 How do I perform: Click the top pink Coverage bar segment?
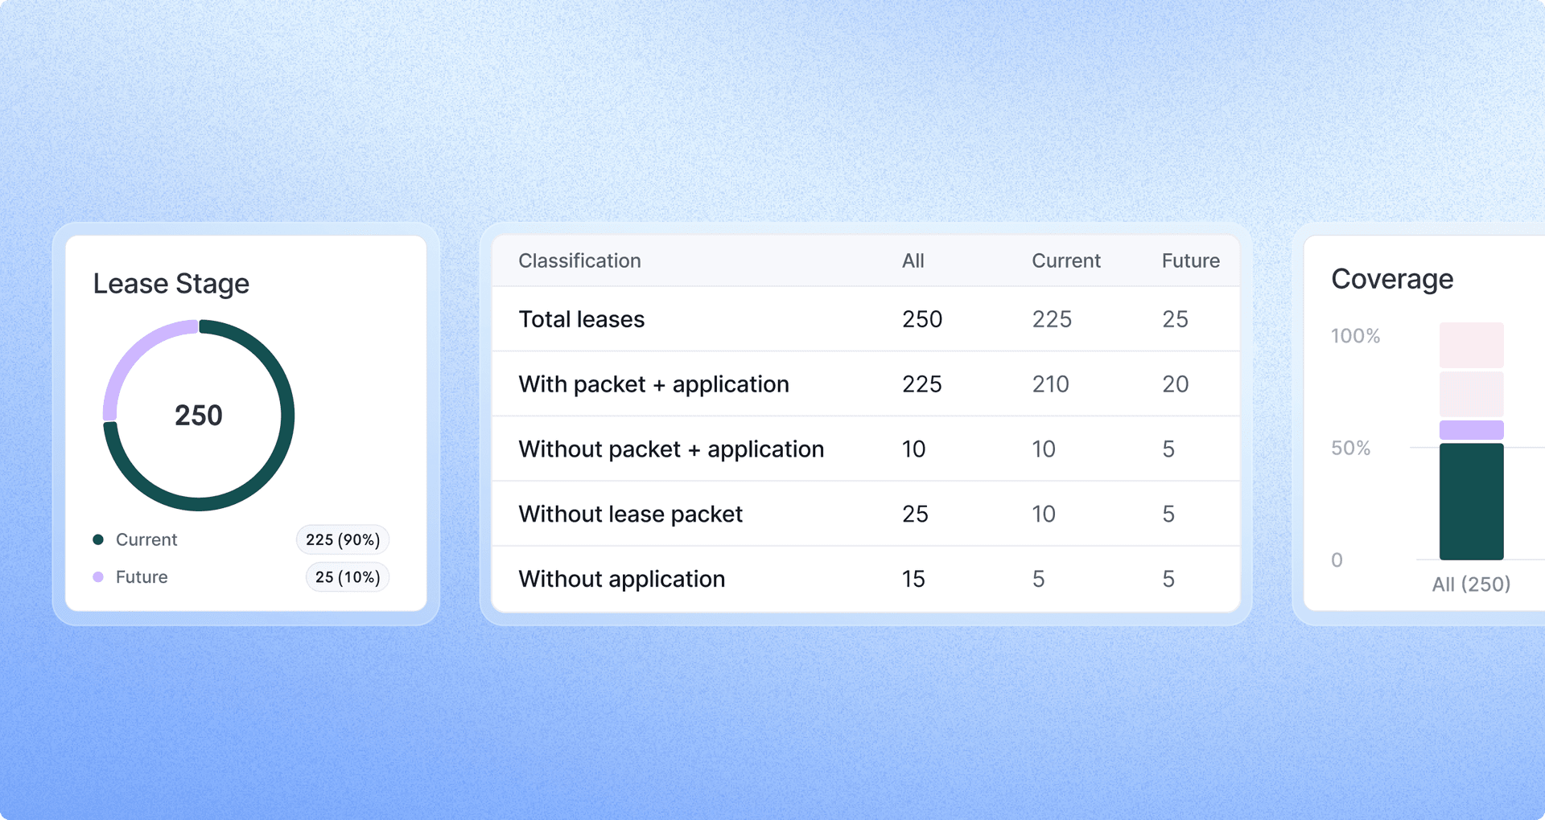[x=1471, y=345]
